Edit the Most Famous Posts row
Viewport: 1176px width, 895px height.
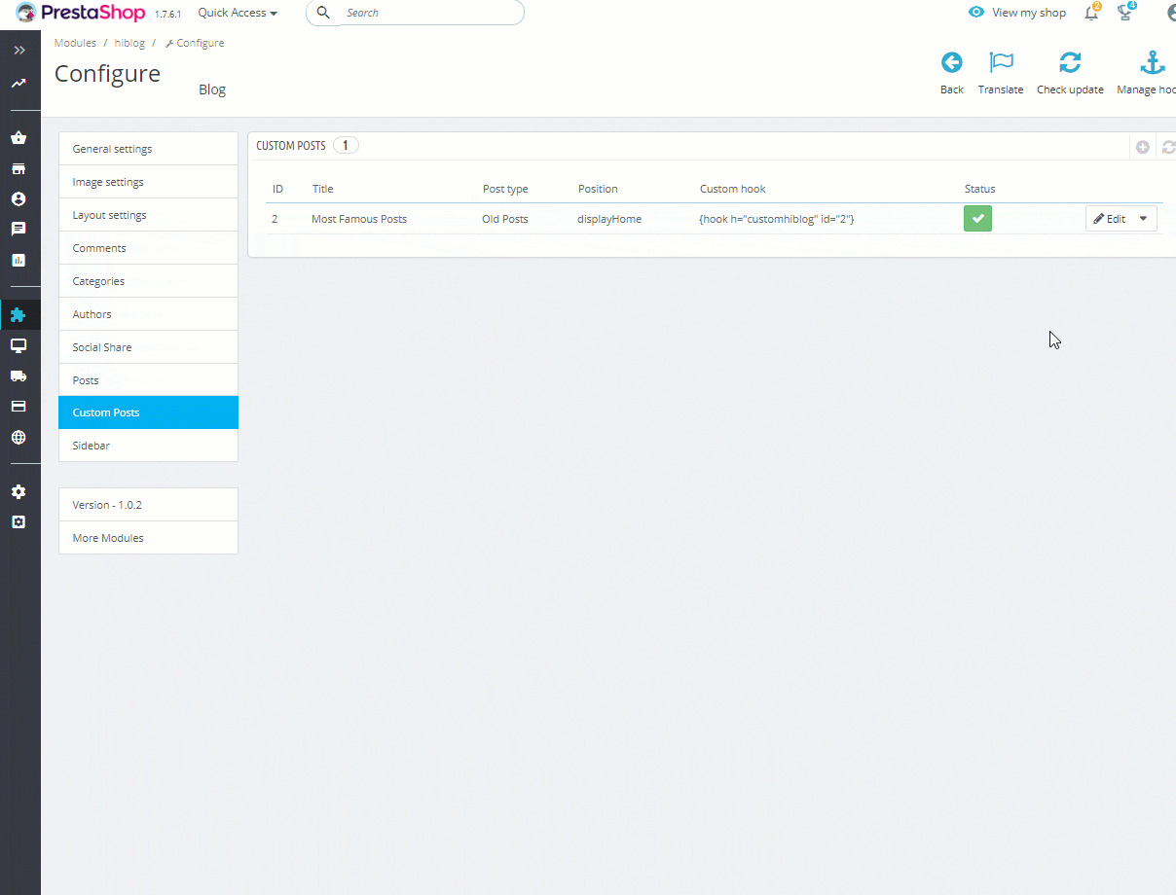1110,219
